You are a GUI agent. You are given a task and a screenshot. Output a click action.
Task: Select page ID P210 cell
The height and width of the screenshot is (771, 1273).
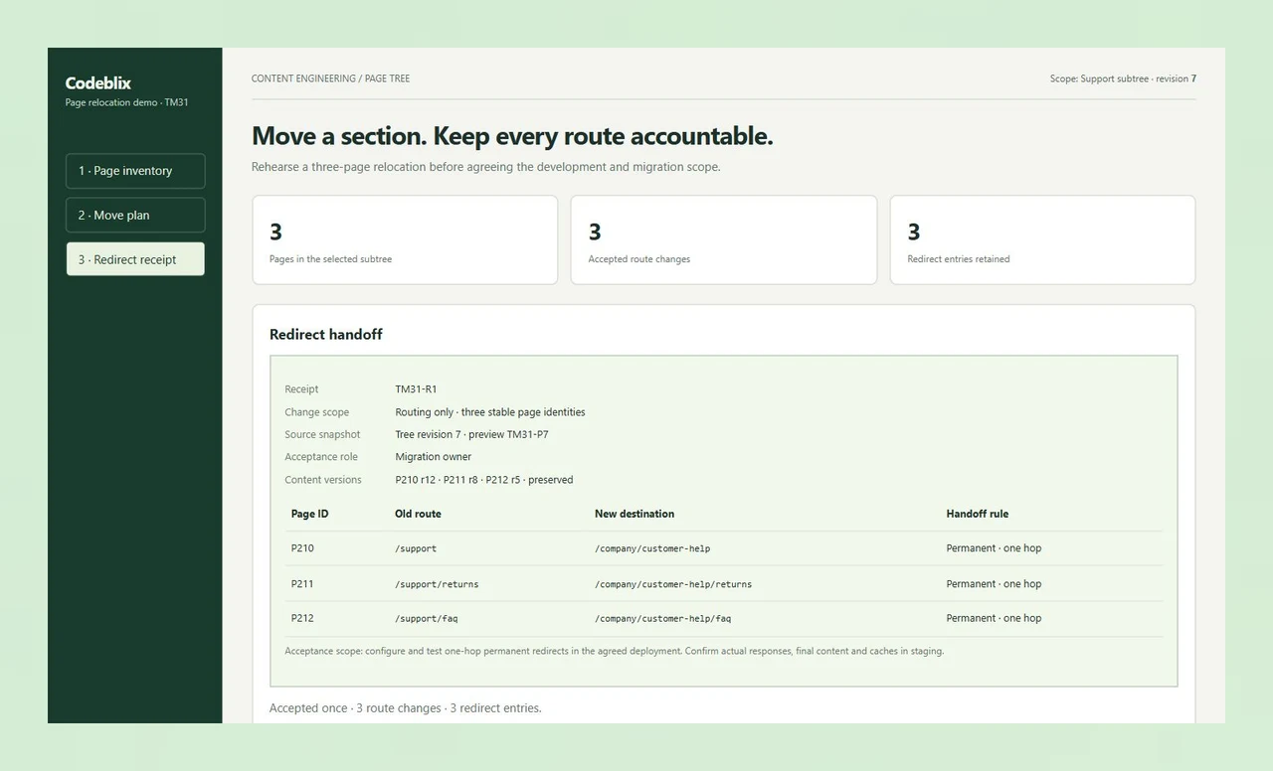(302, 548)
